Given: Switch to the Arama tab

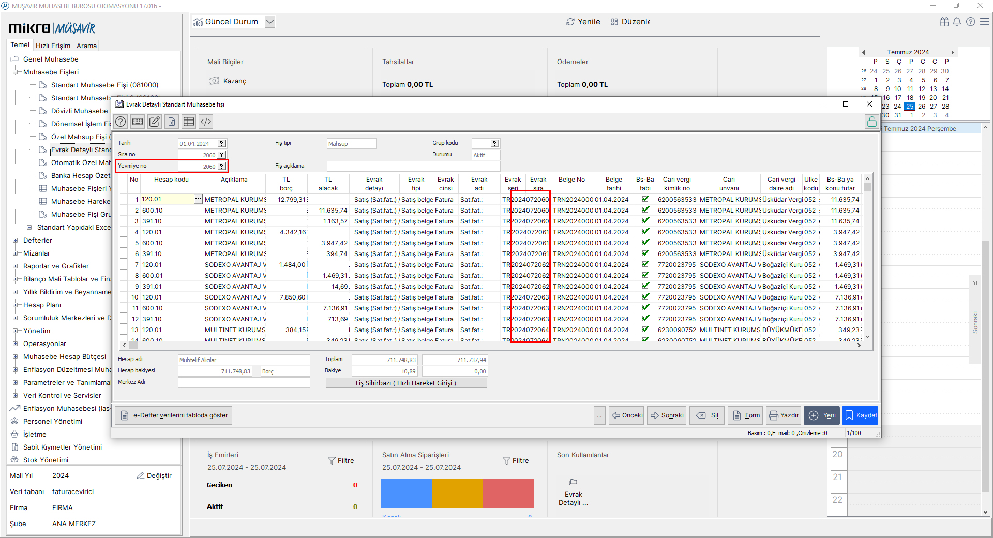Looking at the screenshot, I should click(86, 46).
